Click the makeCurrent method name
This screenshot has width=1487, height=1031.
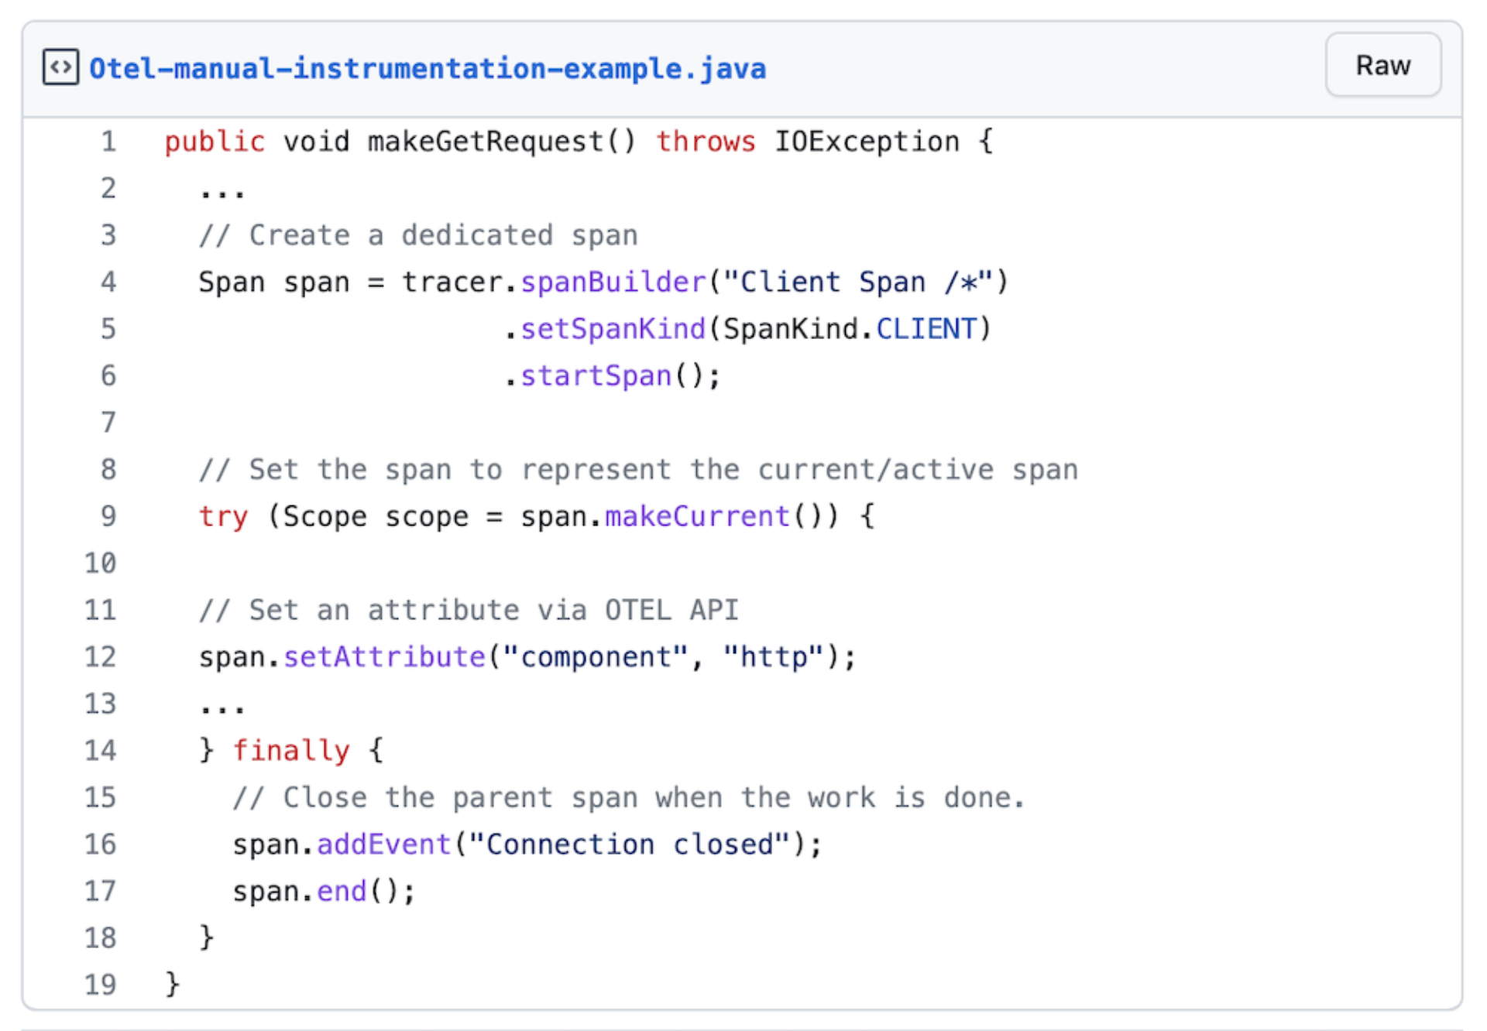pyautogui.click(x=697, y=516)
